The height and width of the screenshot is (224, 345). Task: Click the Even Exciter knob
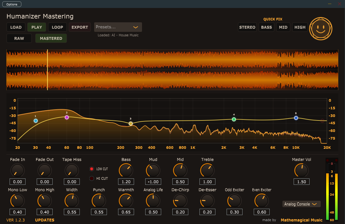click(262, 201)
